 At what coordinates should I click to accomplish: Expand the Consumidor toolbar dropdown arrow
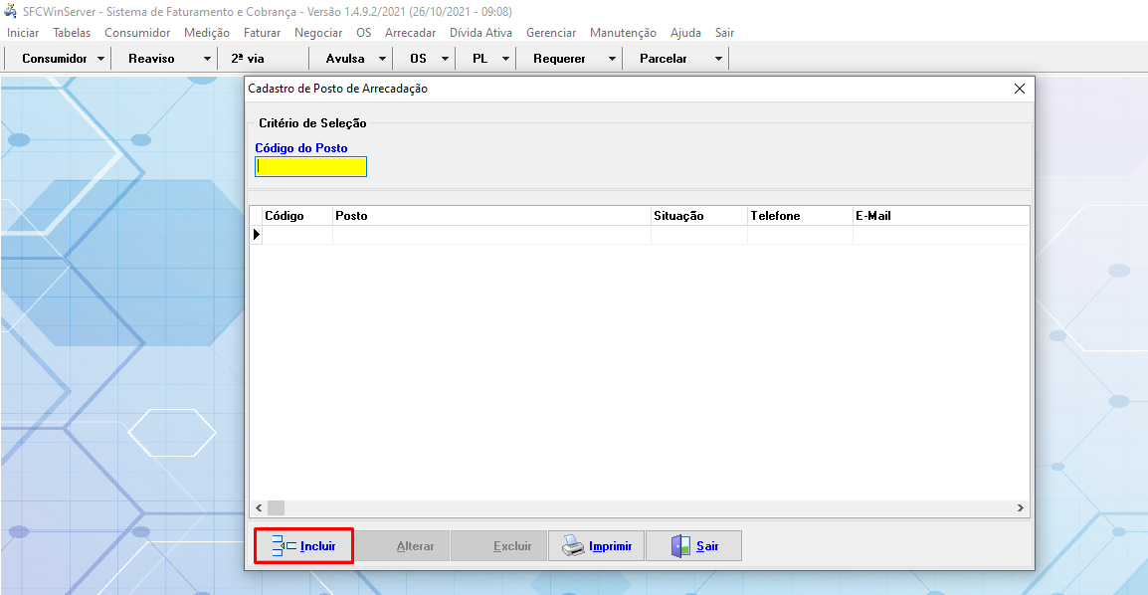[x=101, y=59]
